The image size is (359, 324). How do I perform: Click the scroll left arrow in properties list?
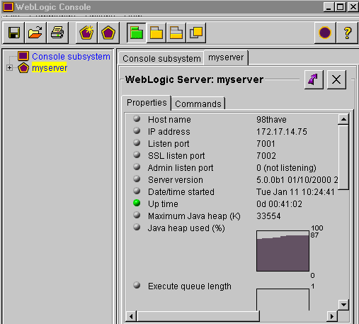(131, 316)
